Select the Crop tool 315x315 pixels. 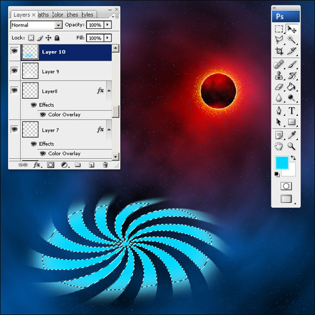click(279, 51)
